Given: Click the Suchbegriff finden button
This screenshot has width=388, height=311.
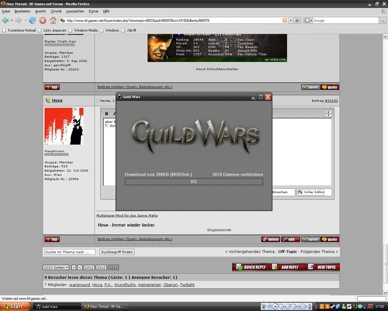Looking at the screenshot, I should pyautogui.click(x=117, y=252).
